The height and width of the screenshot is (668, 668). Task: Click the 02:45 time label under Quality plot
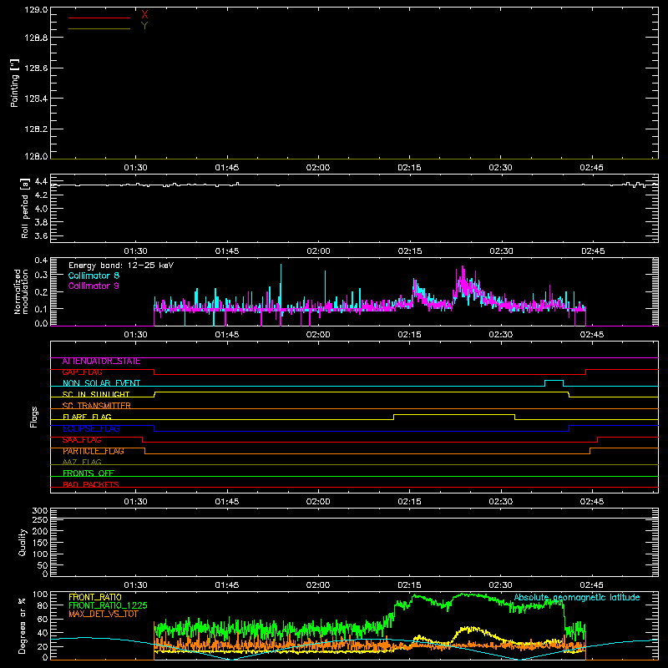coord(592,585)
